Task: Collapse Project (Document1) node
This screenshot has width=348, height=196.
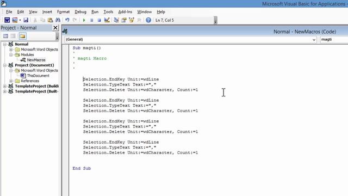Action: (x=5, y=65)
